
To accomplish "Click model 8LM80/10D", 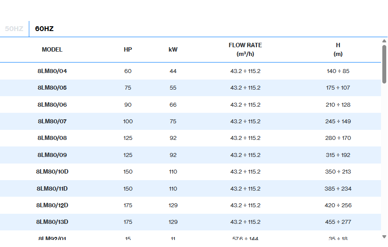I will pos(52,172).
